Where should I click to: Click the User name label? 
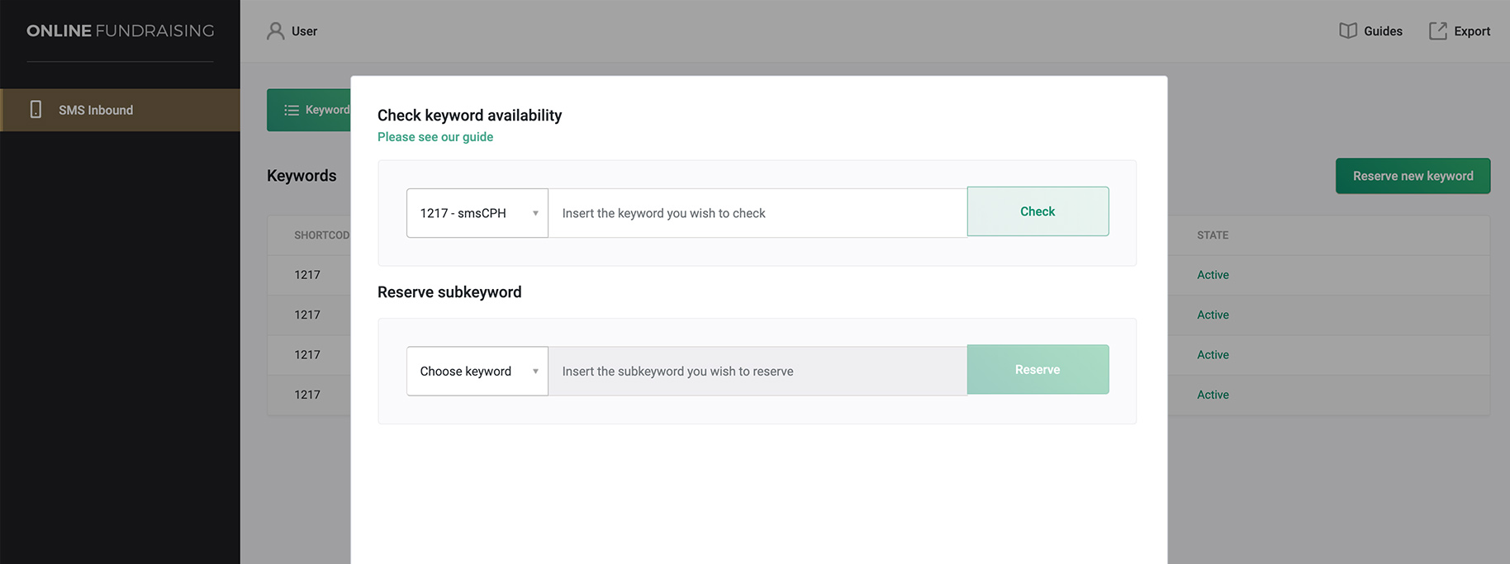(304, 31)
